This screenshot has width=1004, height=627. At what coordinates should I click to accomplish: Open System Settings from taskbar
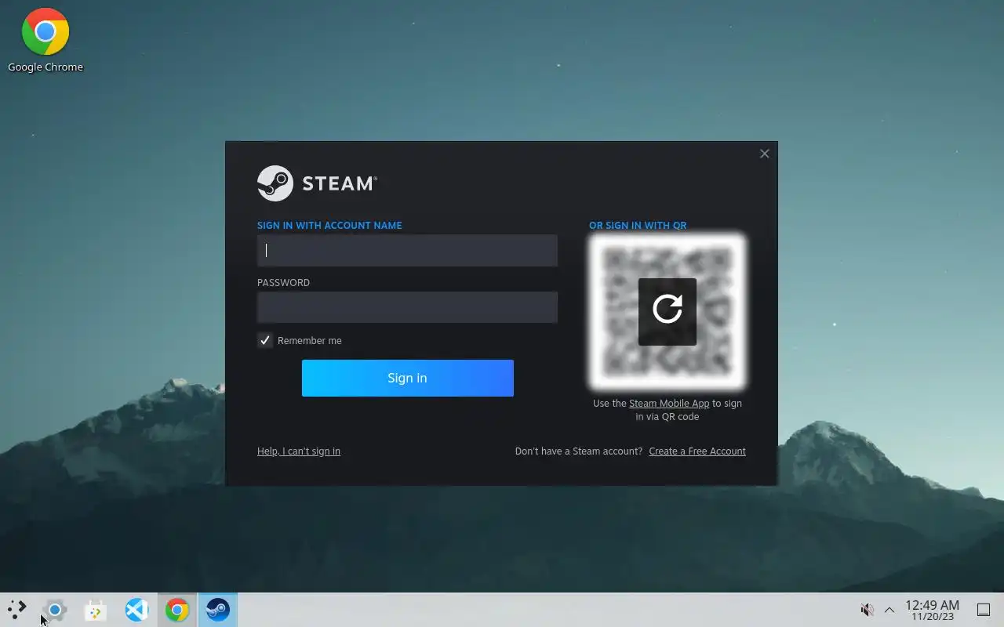(55, 610)
